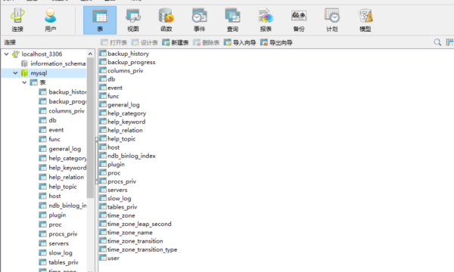This screenshot has height=272, width=454.
Task: Open the 连接 (Connection) toolbar icon
Action: coord(17,20)
